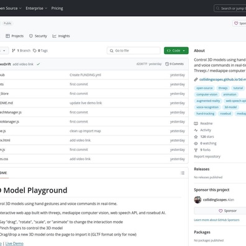Click the eye icon beside watching

pos(196,143)
